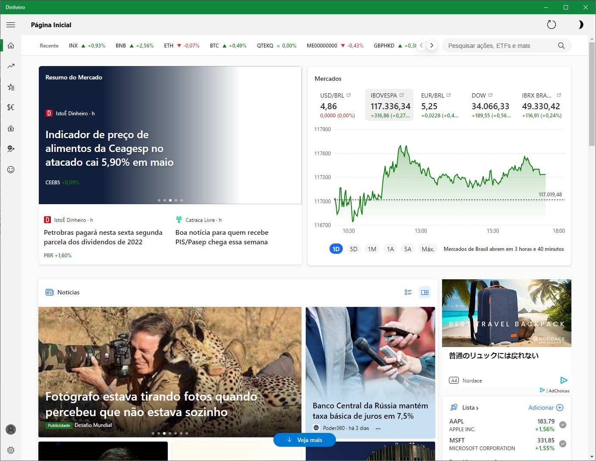Open the ETH ticker in recent bar

click(x=182, y=45)
